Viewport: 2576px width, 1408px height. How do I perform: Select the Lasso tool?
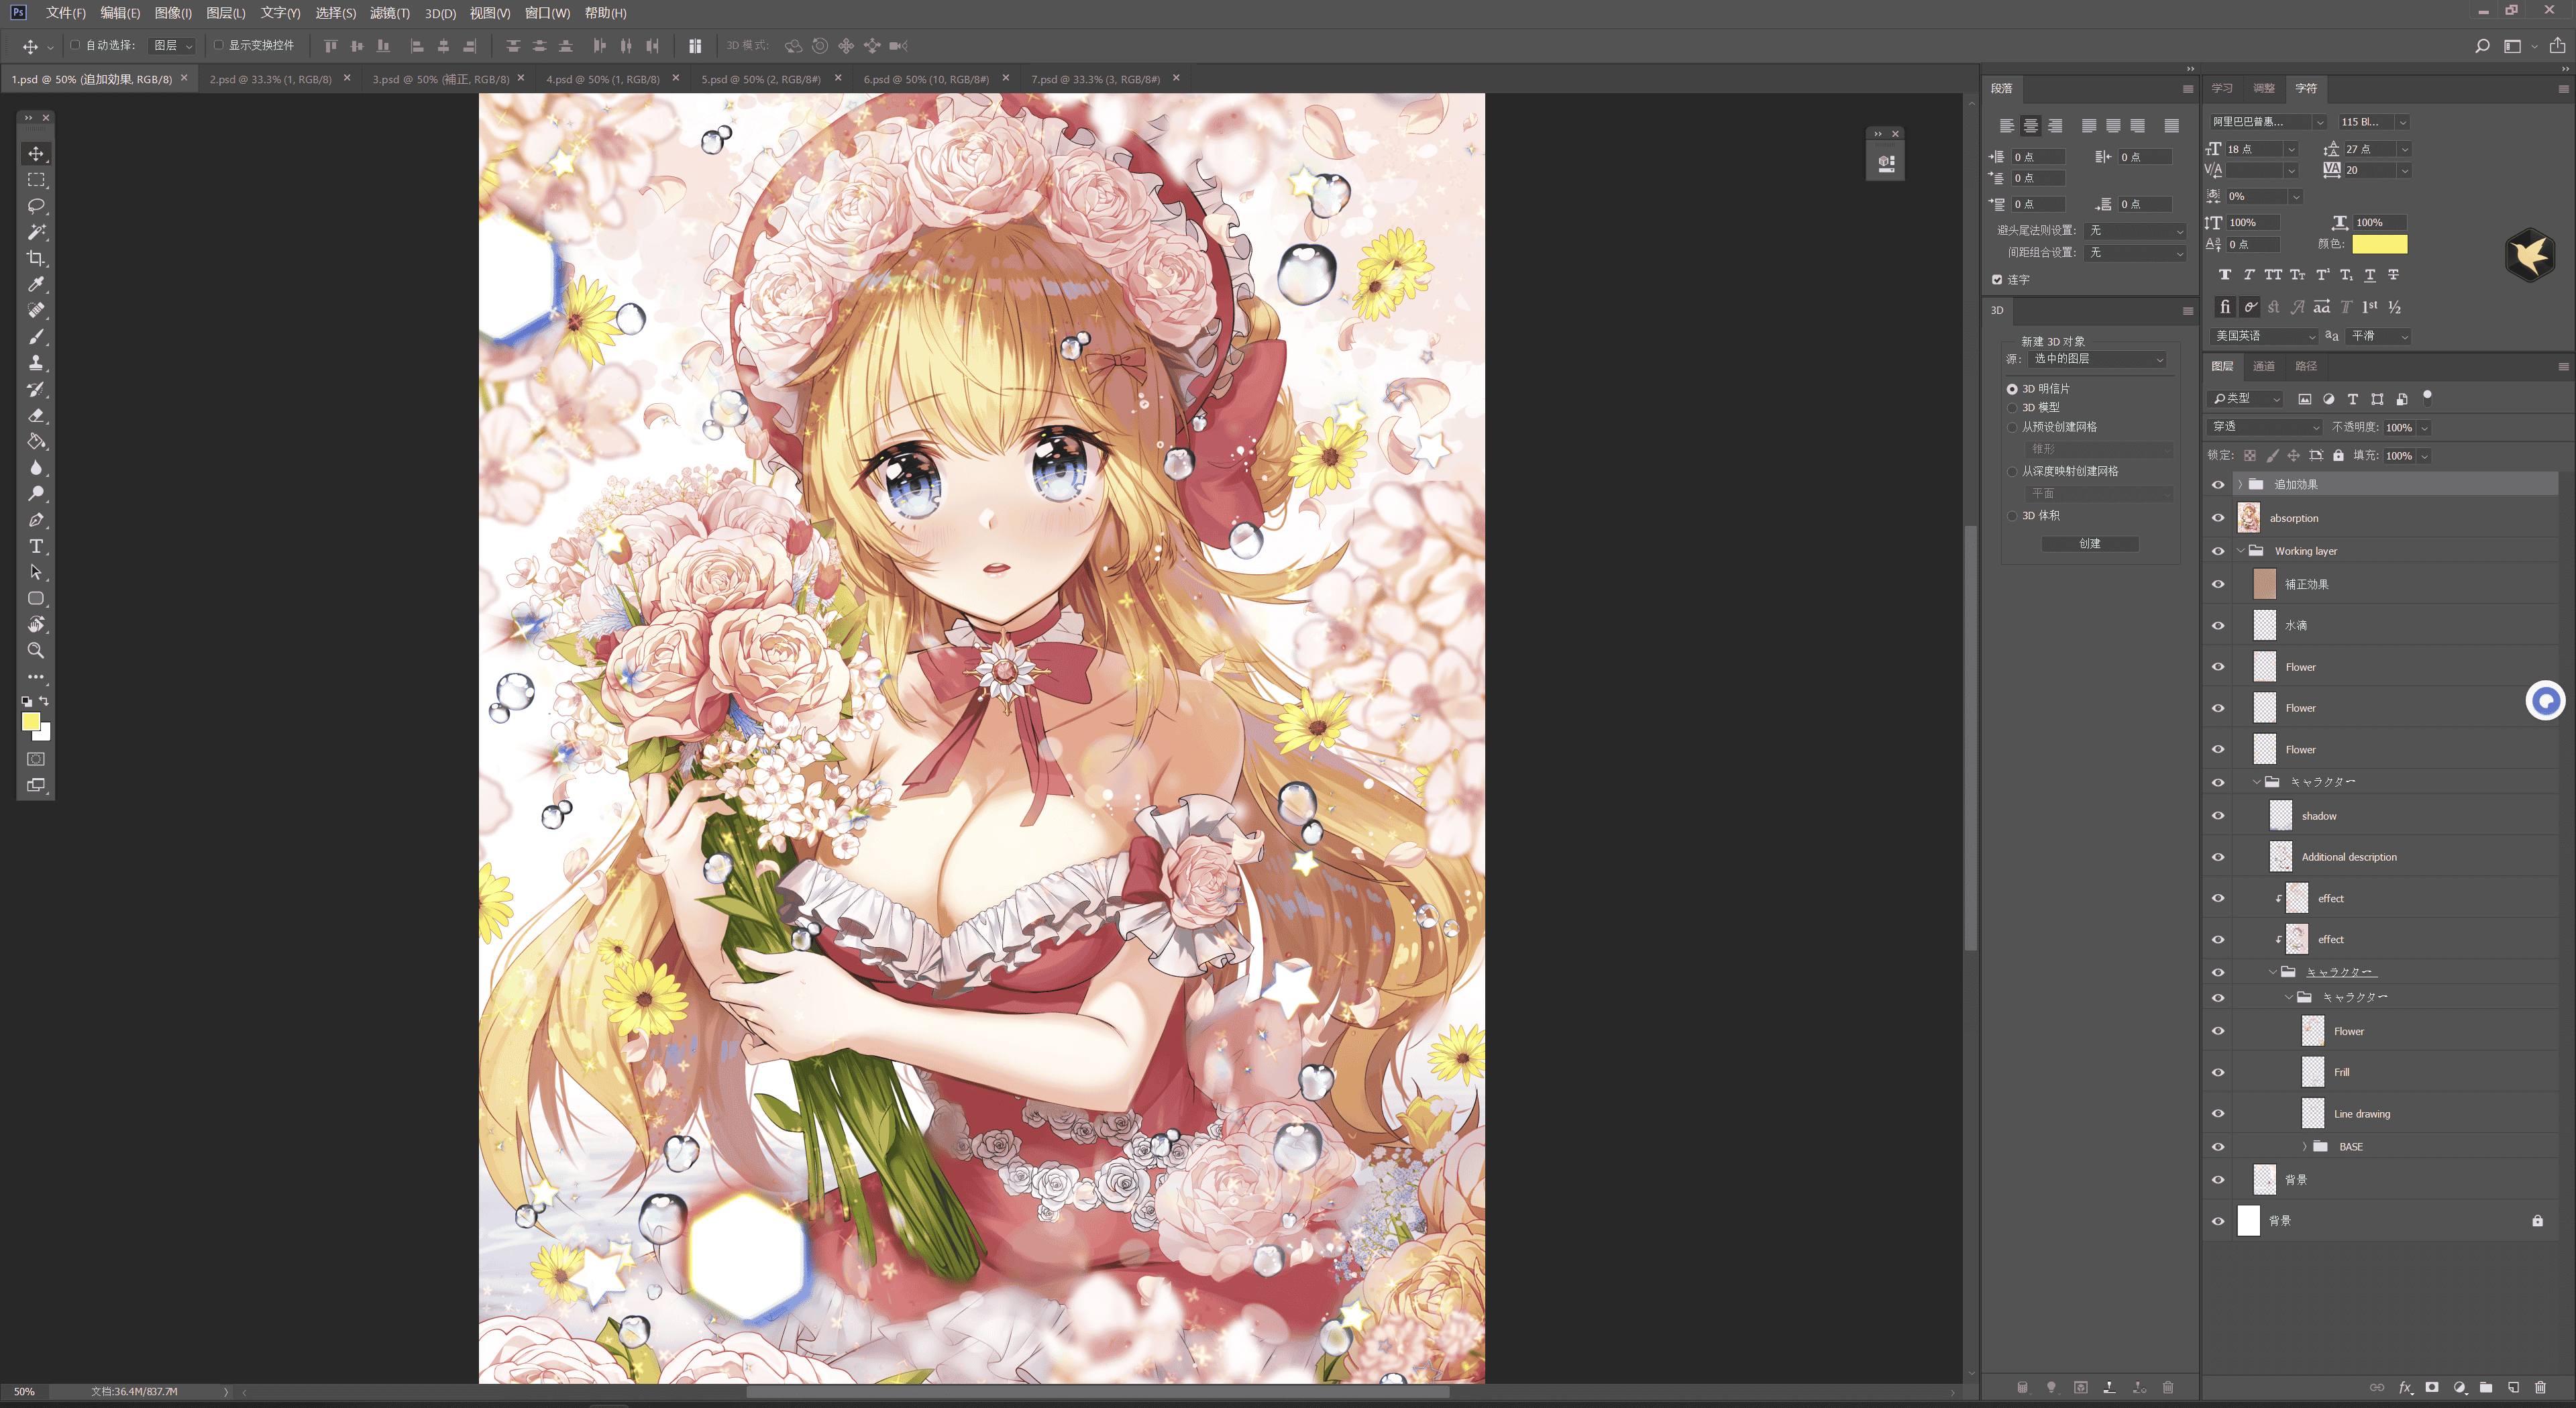[x=36, y=206]
